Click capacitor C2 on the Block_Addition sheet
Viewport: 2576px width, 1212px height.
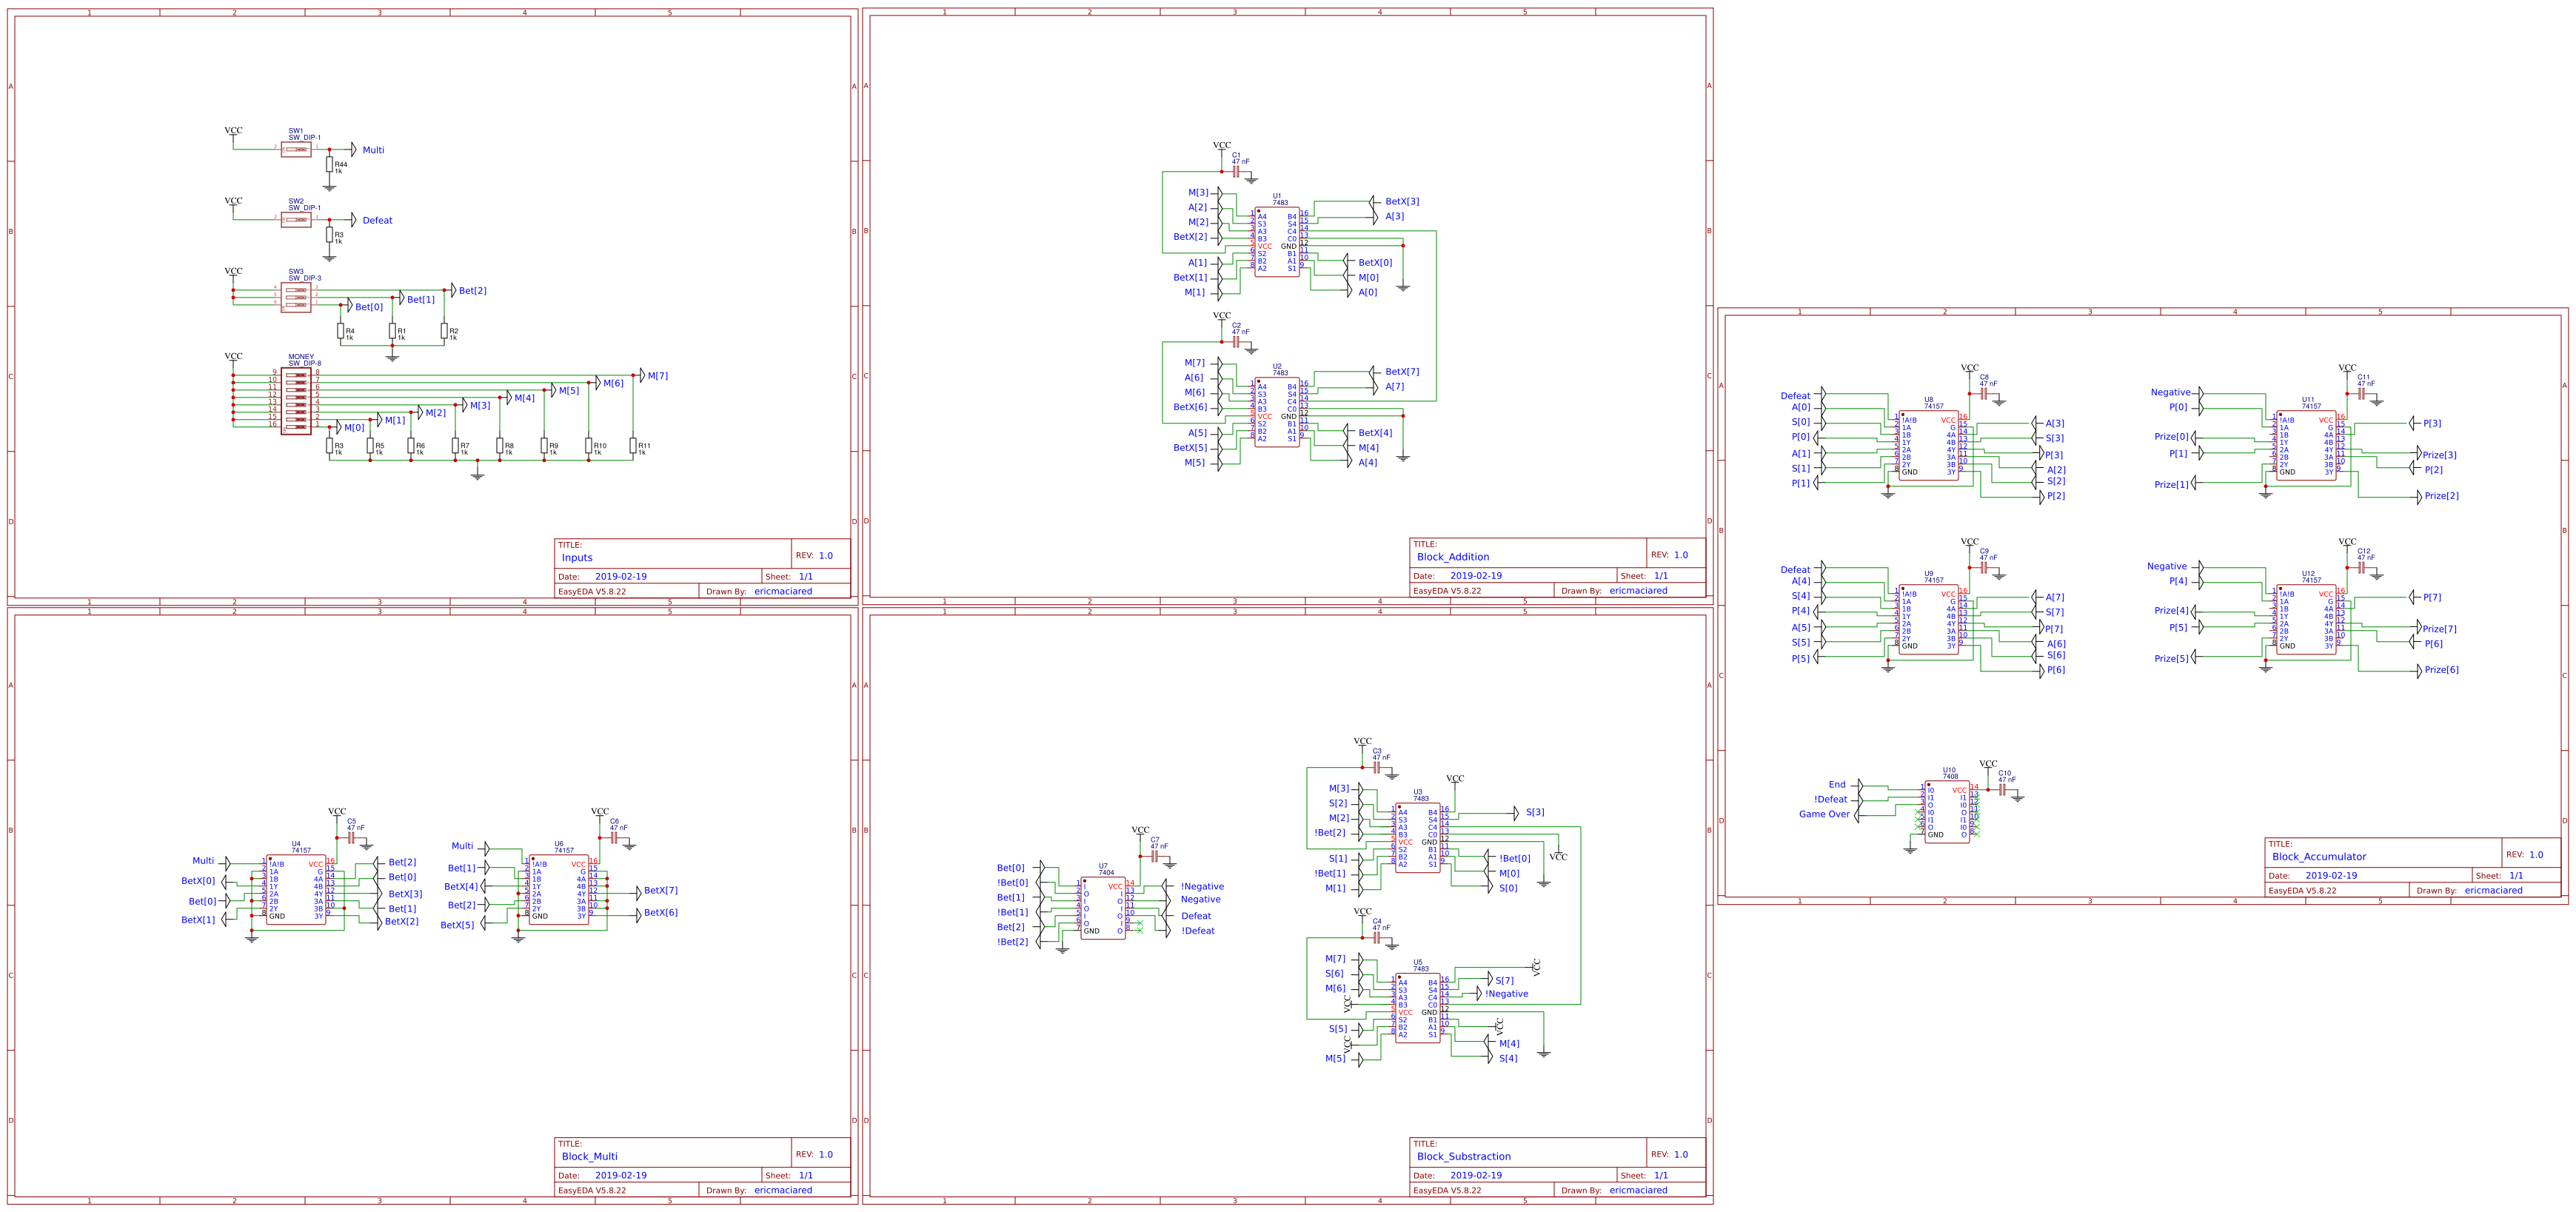tap(1237, 342)
